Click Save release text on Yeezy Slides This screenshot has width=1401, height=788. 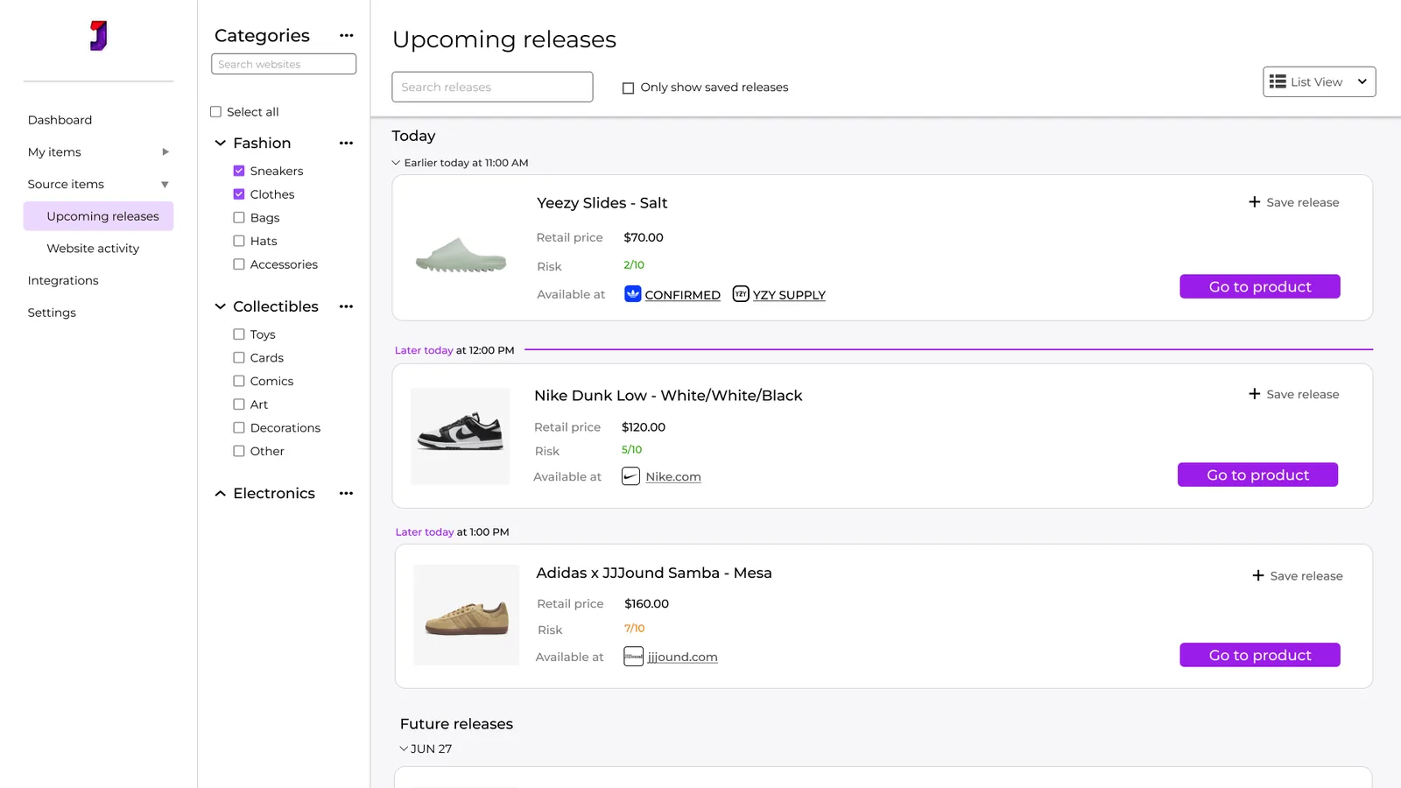point(1303,202)
